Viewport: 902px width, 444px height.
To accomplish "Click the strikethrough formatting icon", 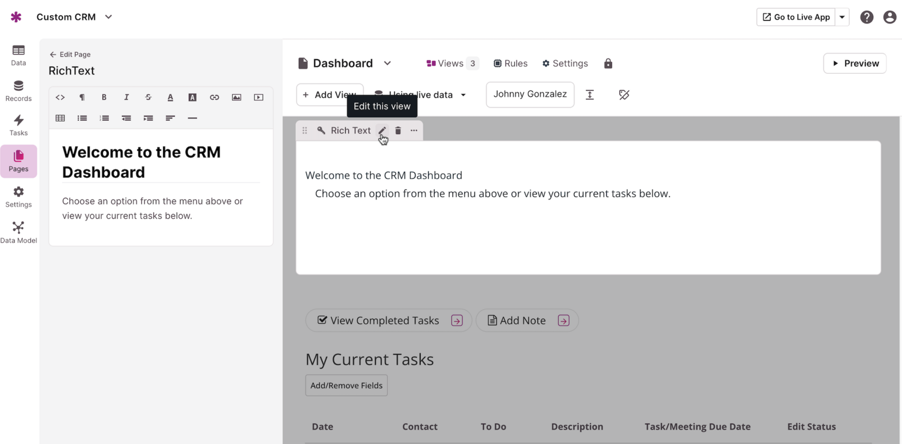I will coord(148,97).
